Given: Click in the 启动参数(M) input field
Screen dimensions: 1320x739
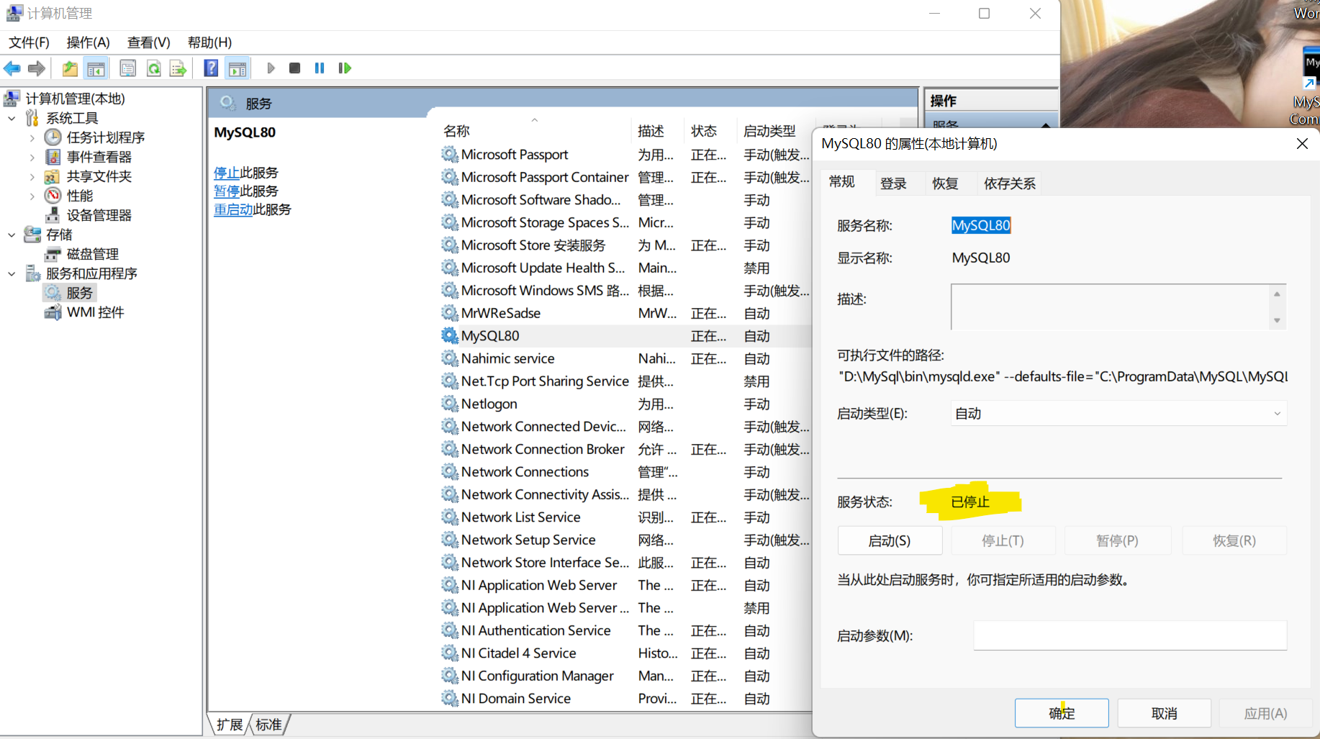Looking at the screenshot, I should (1130, 635).
